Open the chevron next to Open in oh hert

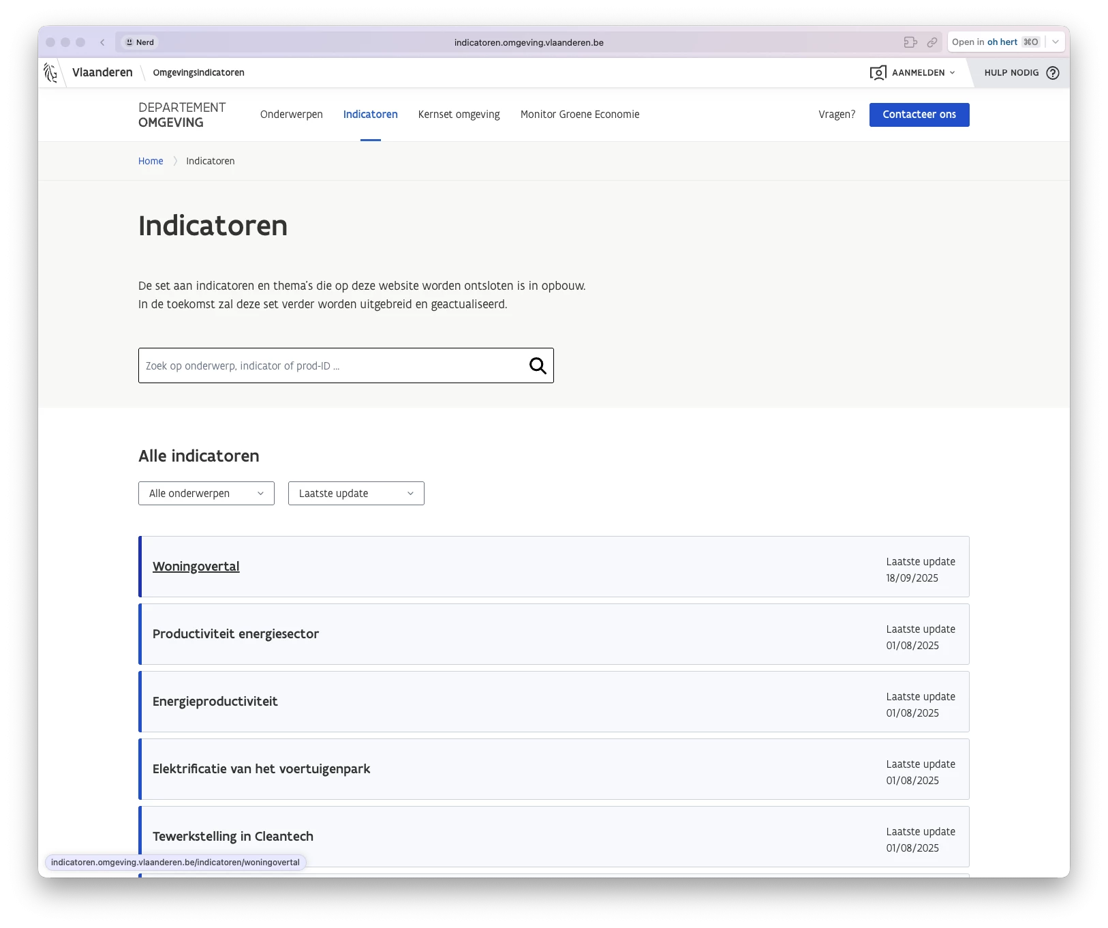tap(1055, 42)
